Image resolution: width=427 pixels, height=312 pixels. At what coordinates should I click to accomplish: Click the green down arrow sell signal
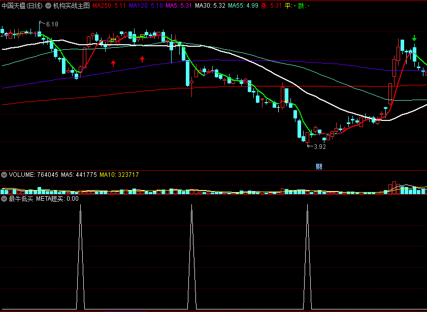point(414,38)
